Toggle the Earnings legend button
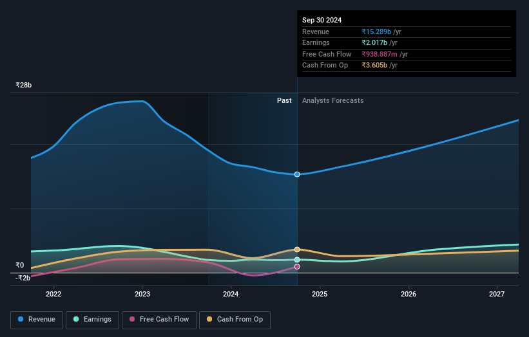 tap(92, 320)
